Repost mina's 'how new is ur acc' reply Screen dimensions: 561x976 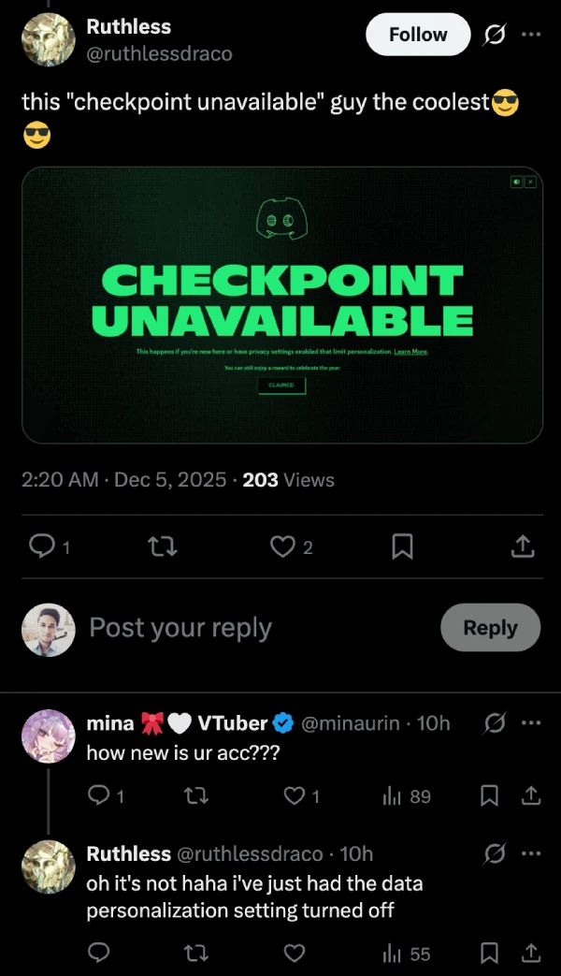(196, 795)
